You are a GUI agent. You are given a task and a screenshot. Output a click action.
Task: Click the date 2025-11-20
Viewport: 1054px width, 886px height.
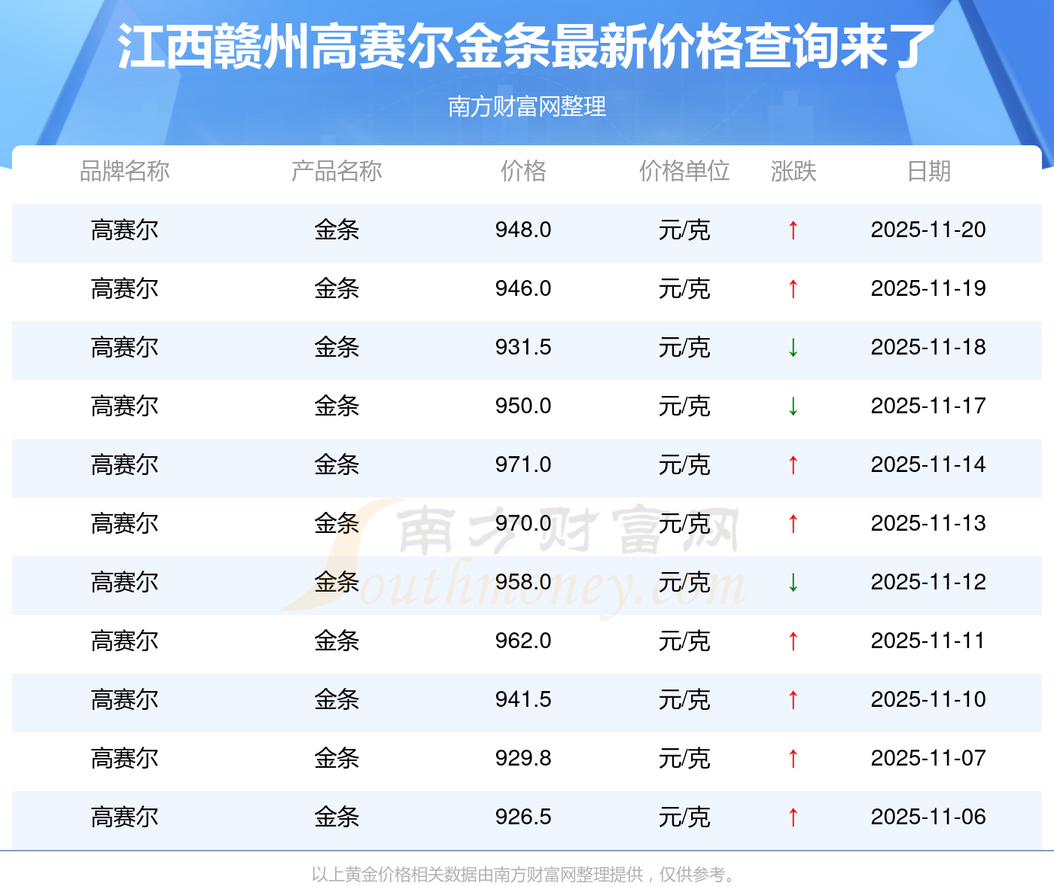coord(928,230)
